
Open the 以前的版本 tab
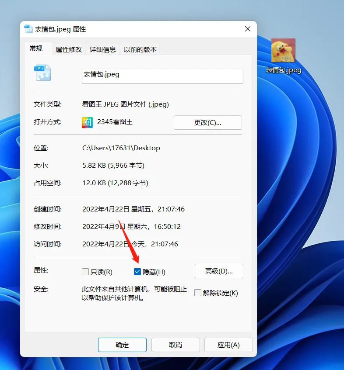(140, 49)
